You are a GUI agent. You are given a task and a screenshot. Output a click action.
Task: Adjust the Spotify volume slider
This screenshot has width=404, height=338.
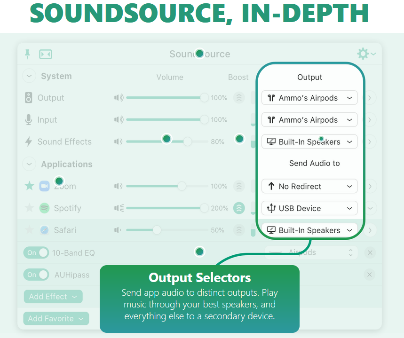click(x=167, y=208)
